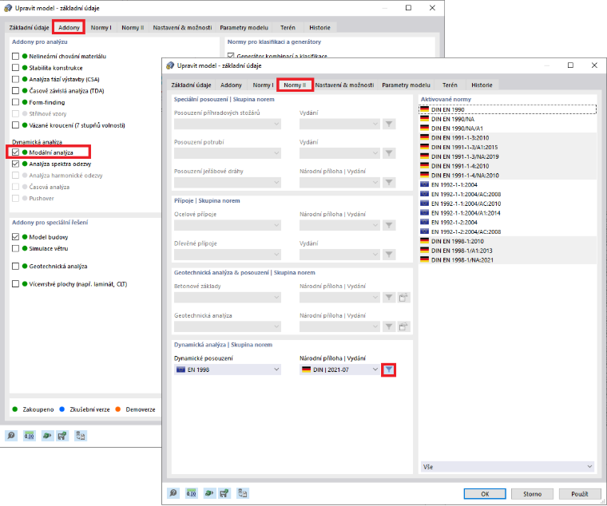Open Dynamické posouzení EN 1998 dropdown
This screenshot has width=607, height=506.
[228, 370]
